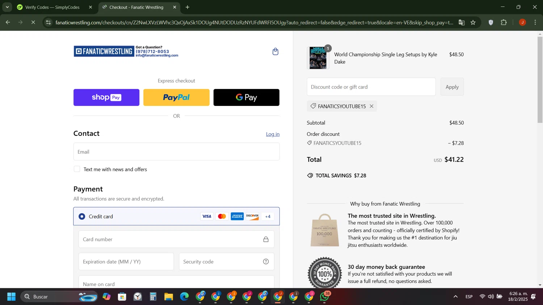Pay with Shop Pay express checkout
The image size is (543, 305).
(106, 98)
